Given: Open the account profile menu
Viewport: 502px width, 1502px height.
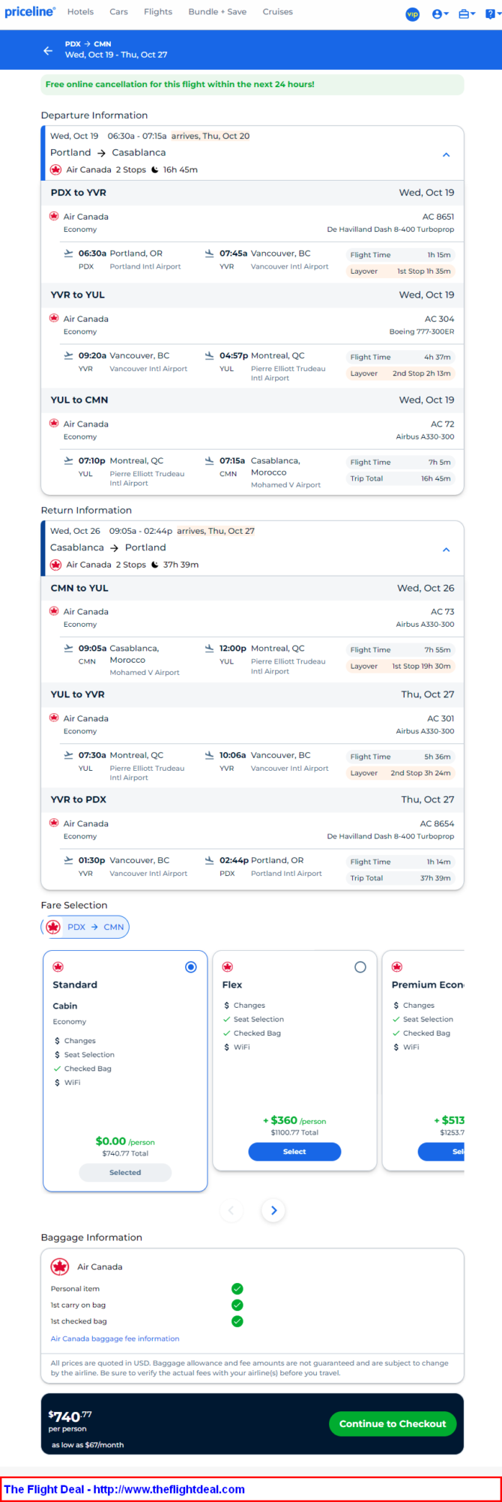Looking at the screenshot, I should pos(440,14).
